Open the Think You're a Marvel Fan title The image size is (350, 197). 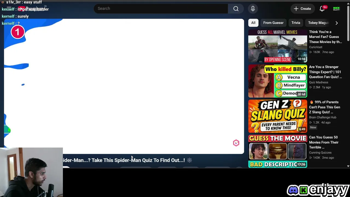pos(325,37)
